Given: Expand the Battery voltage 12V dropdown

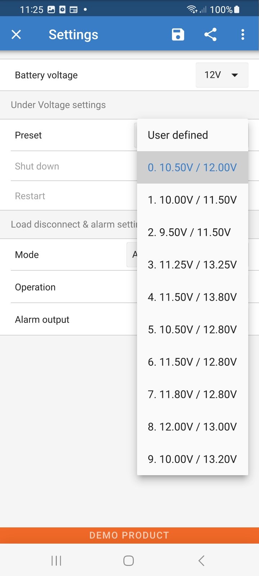Looking at the screenshot, I should tap(222, 75).
